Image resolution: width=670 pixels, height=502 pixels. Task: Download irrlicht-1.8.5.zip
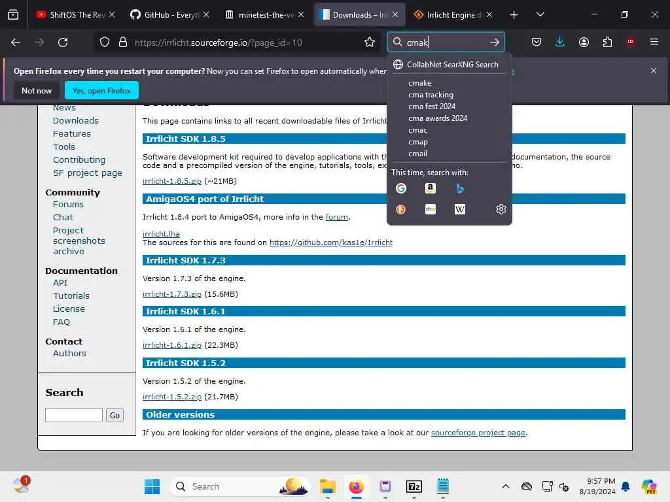tap(172, 181)
